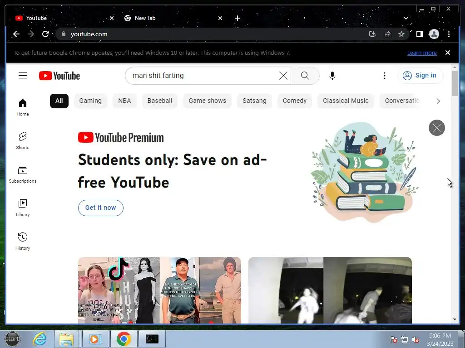Open Library in sidebar
Screen dimensions: 465x348
pos(23,208)
